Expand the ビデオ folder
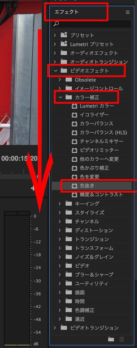 tap(60, 266)
